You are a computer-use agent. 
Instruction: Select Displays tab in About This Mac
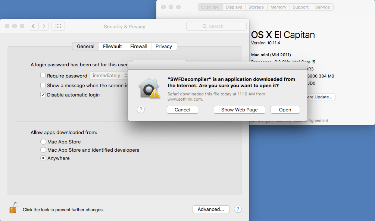pos(234,7)
